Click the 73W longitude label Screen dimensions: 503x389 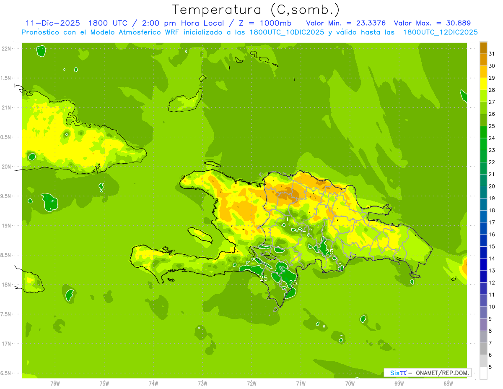202,383
